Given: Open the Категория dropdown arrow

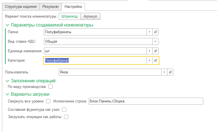Looking at the screenshot, I should point(150,60).
